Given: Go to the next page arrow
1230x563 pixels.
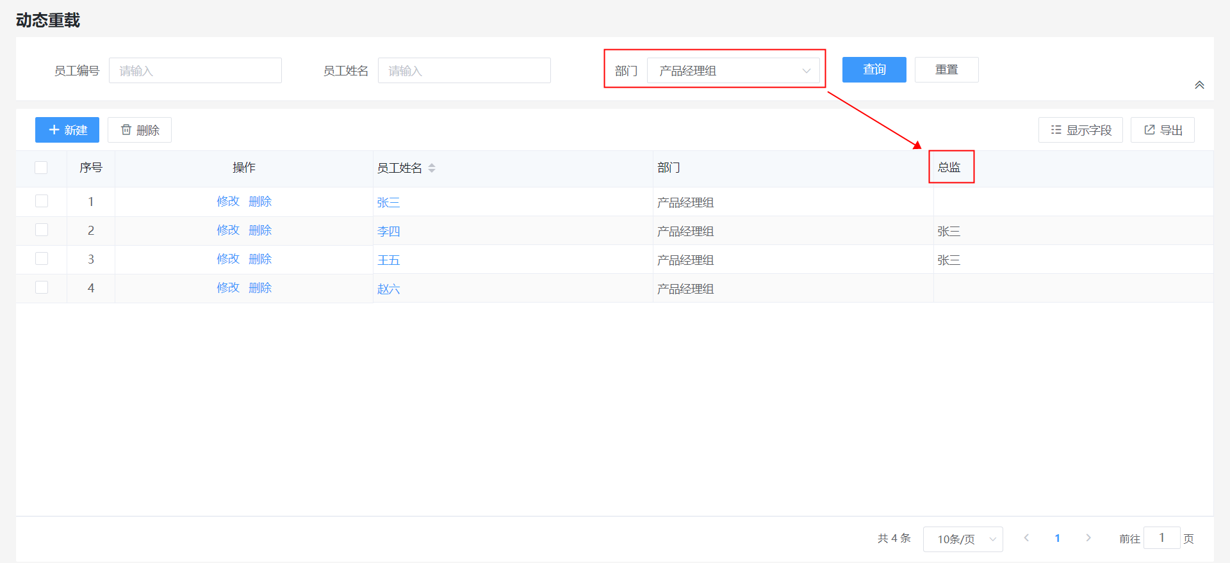Looking at the screenshot, I should tap(1088, 538).
